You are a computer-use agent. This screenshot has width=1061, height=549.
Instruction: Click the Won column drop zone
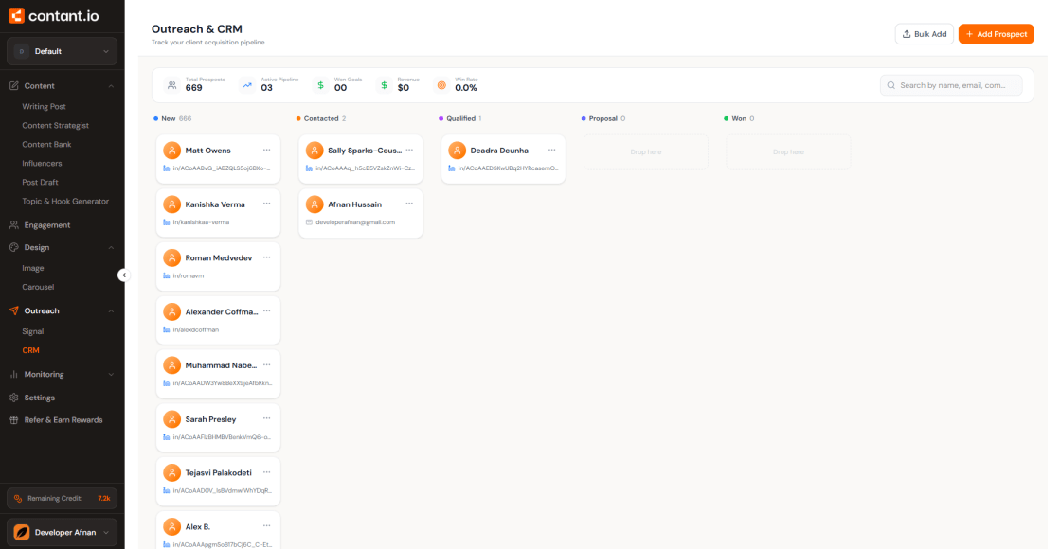788,152
